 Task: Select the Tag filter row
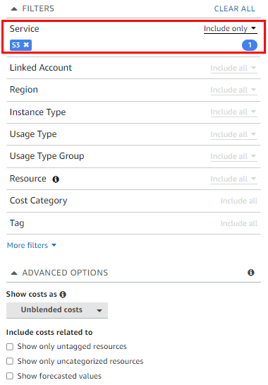133,223
